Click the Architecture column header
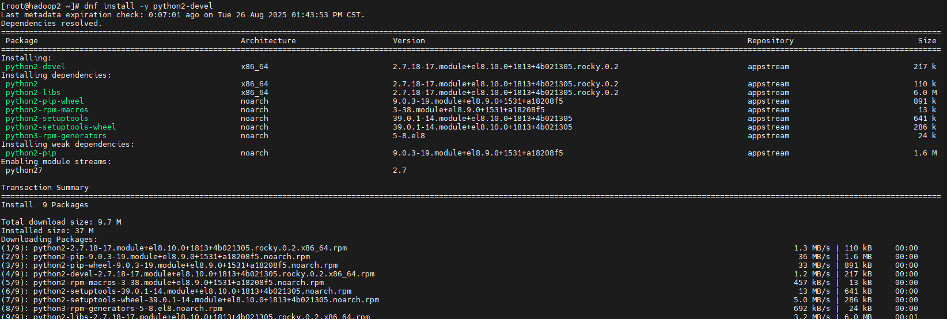The width and height of the screenshot is (947, 319). 268,40
